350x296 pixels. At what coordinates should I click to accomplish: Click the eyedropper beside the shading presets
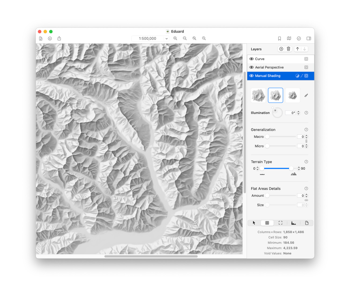pyautogui.click(x=306, y=95)
